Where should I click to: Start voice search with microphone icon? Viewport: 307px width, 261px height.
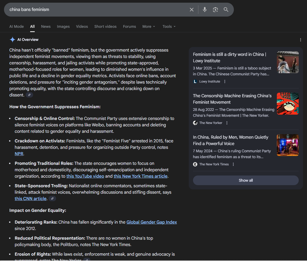coord(204,10)
